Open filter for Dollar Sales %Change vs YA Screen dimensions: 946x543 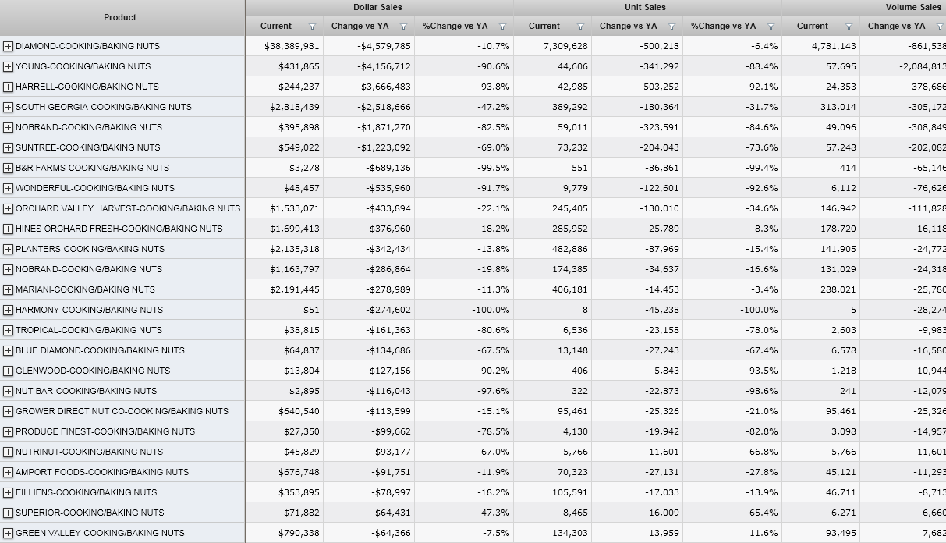coord(502,27)
